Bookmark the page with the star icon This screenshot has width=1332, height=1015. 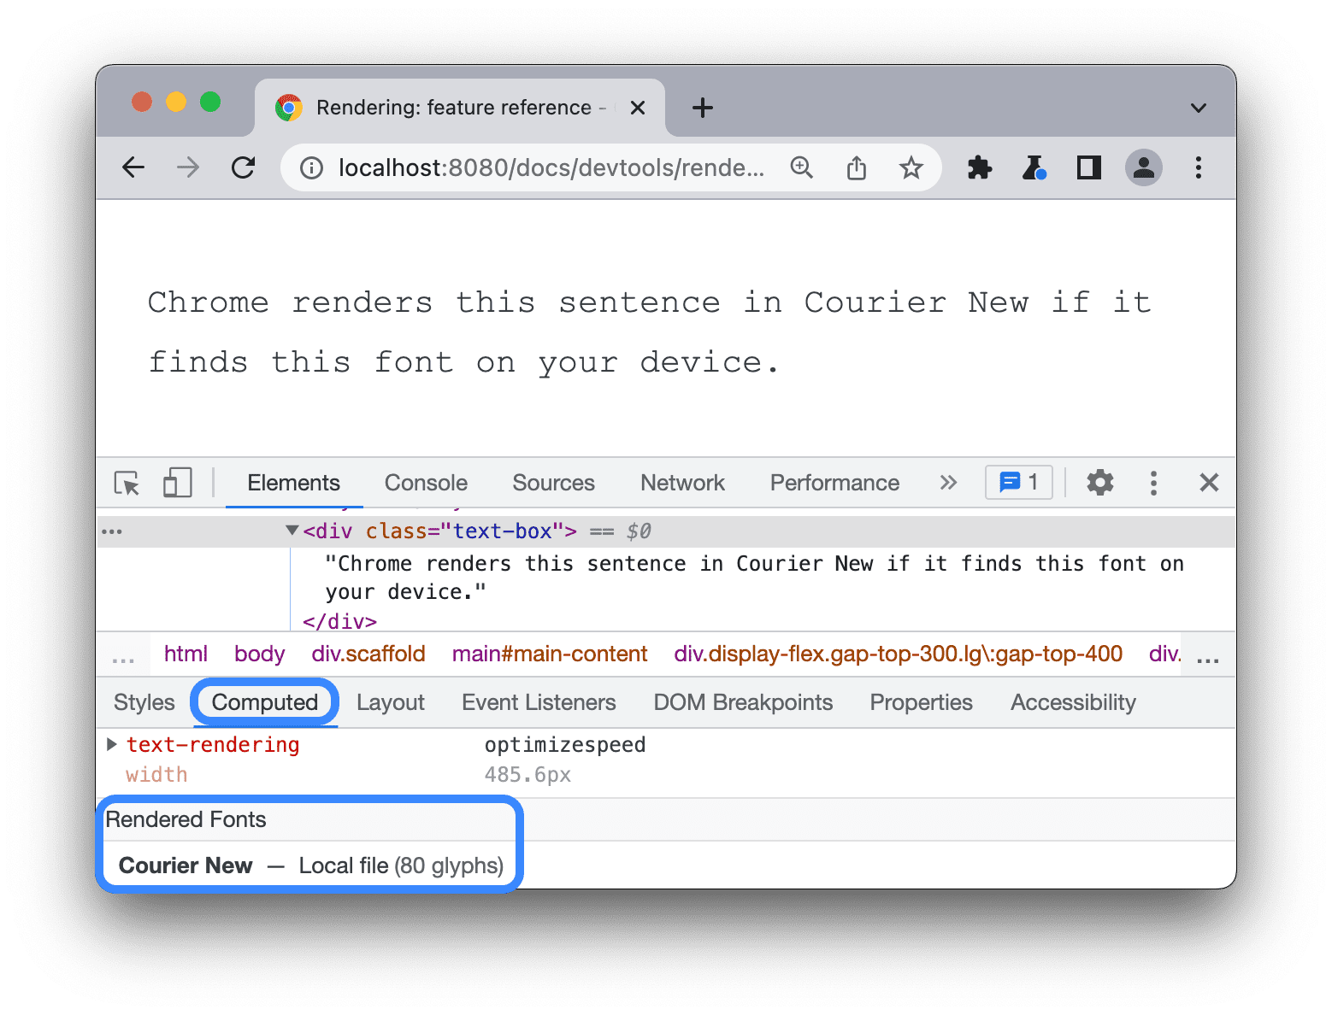point(911,167)
